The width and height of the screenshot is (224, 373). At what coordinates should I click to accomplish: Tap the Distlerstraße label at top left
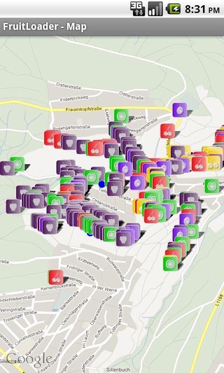[69, 86]
